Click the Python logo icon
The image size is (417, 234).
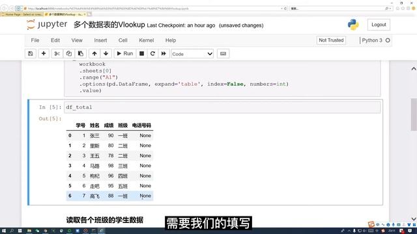[353, 25]
